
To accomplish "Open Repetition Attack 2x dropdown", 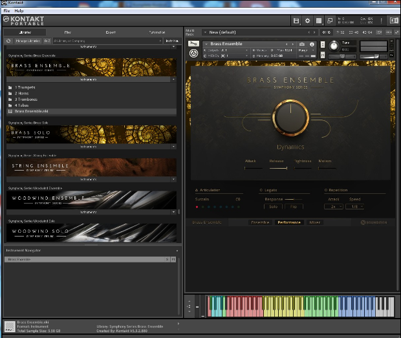I will pyautogui.click(x=334, y=207).
